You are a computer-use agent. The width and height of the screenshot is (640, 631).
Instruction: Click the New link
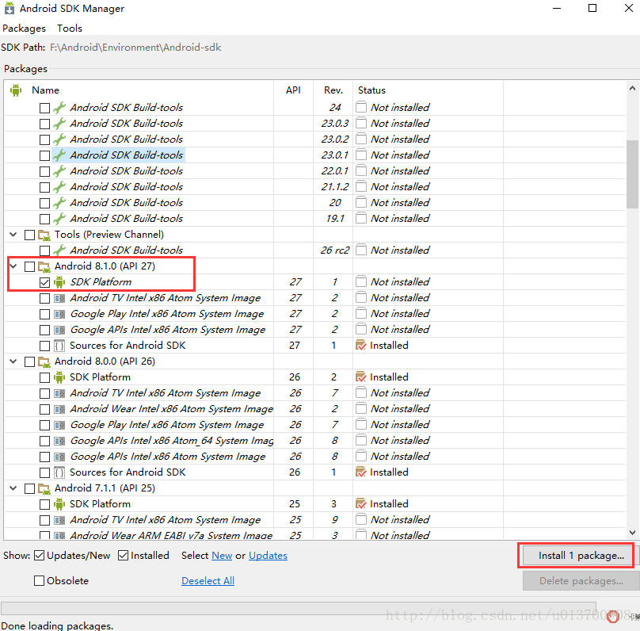pos(222,556)
